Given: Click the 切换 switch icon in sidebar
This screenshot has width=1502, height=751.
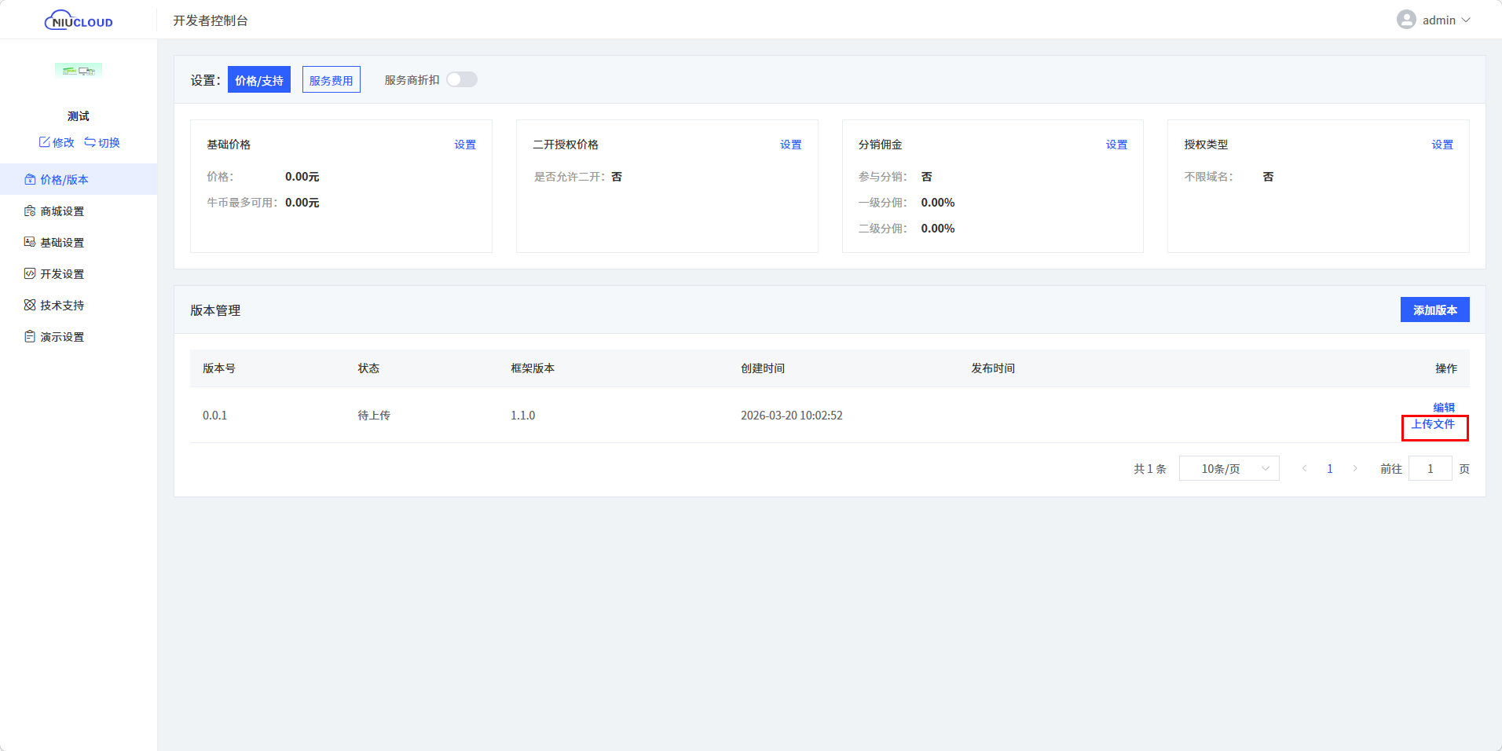Looking at the screenshot, I should pos(90,142).
